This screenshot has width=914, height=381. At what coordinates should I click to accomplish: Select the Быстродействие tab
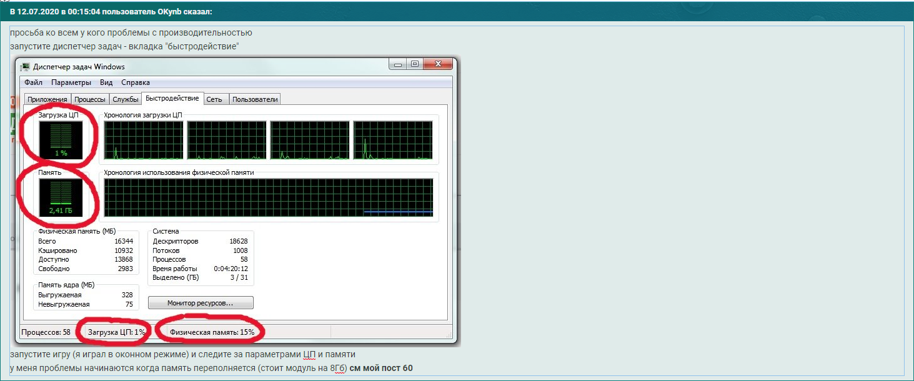point(172,98)
